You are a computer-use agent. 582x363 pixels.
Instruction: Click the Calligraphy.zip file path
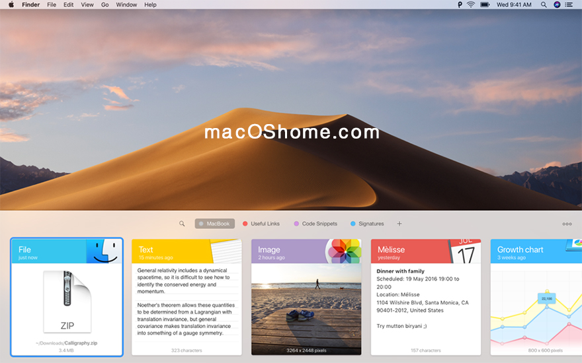pyautogui.click(x=66, y=343)
